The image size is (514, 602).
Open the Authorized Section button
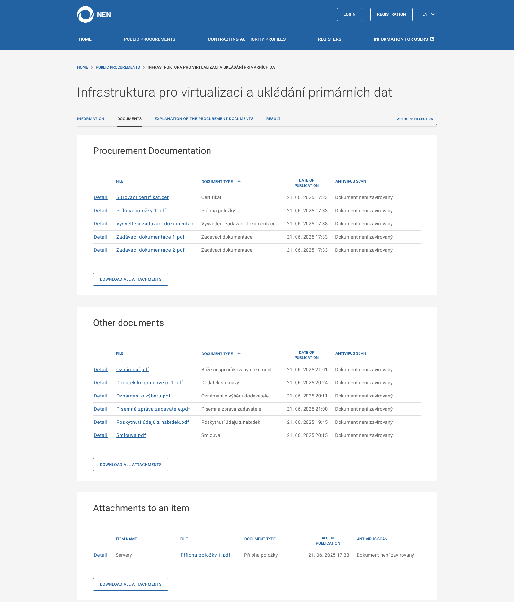point(415,119)
